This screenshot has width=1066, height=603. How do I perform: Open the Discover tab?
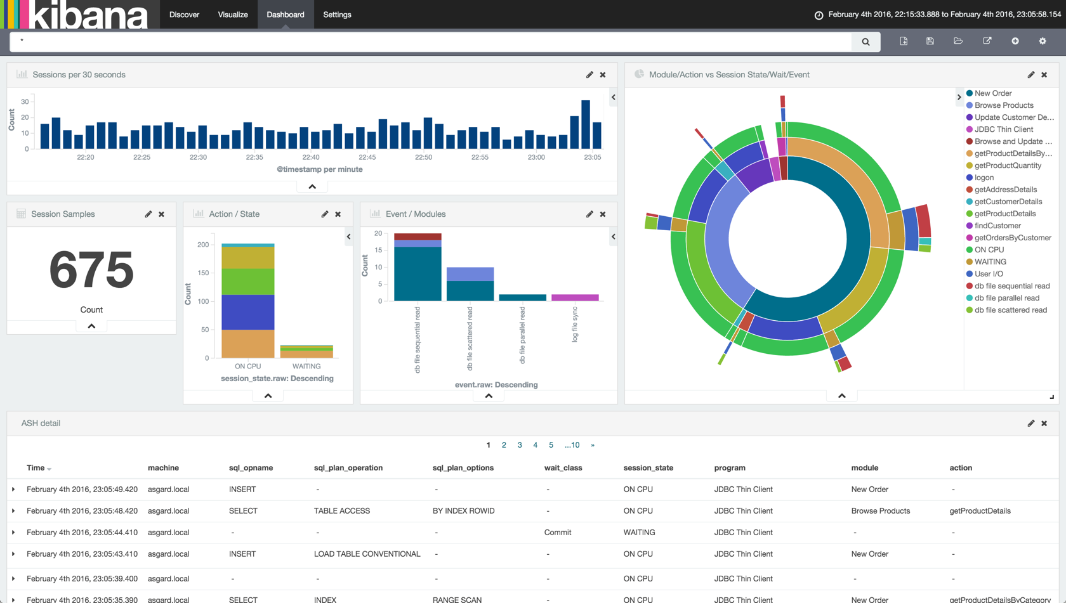click(x=185, y=15)
